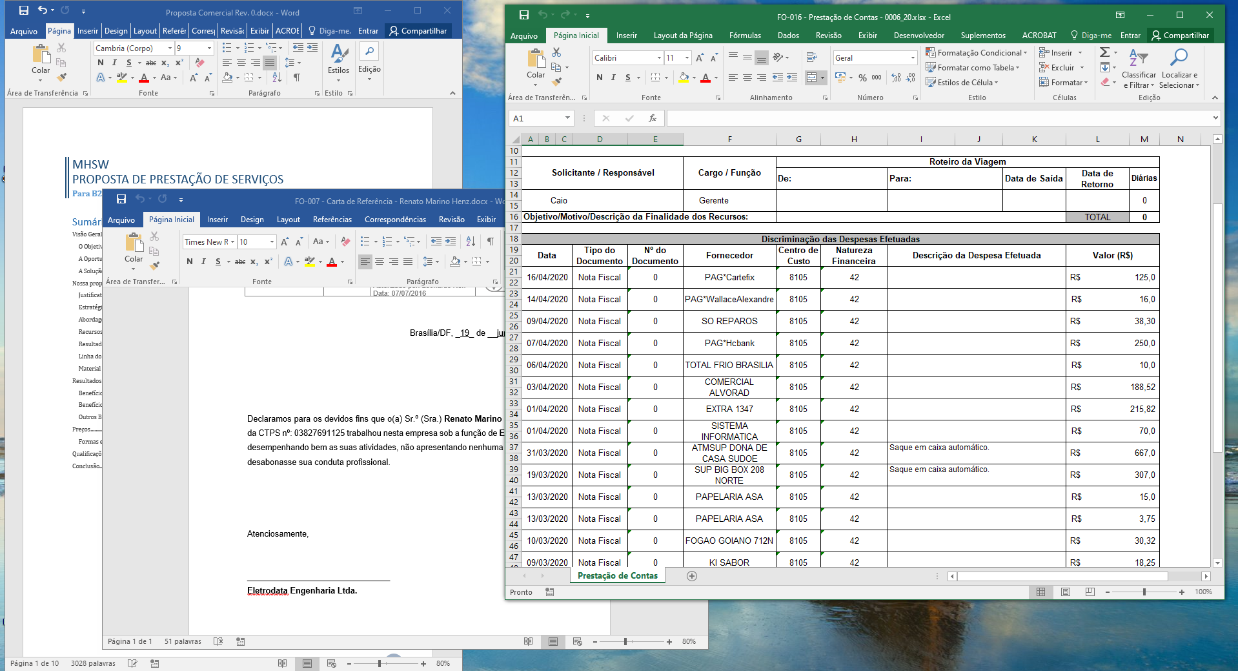1238x671 pixels.
Task: Select column F header in Excel
Action: tap(729, 139)
